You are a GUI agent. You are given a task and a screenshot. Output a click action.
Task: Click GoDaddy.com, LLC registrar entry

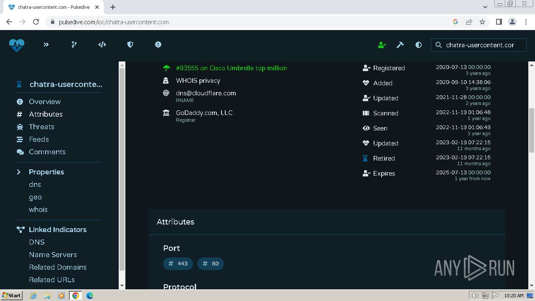[204, 112]
